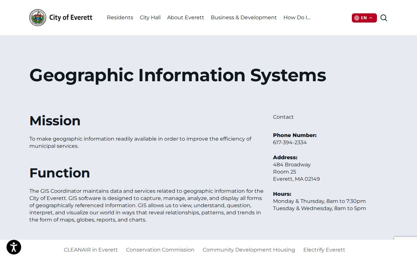Viewport: 417px width, 261px height.
Task: Open the accessibility widget icon
Action: tap(14, 247)
